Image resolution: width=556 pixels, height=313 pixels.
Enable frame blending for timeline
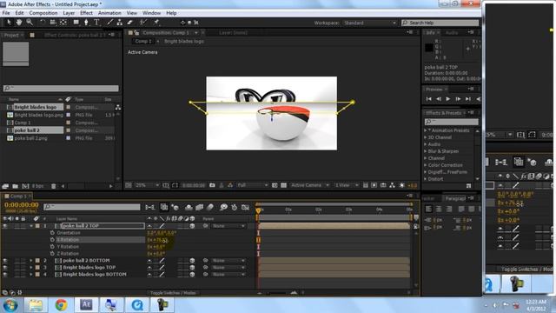coord(199,207)
